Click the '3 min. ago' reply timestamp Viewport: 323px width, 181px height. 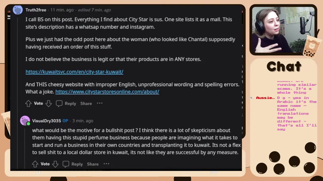click(83, 121)
